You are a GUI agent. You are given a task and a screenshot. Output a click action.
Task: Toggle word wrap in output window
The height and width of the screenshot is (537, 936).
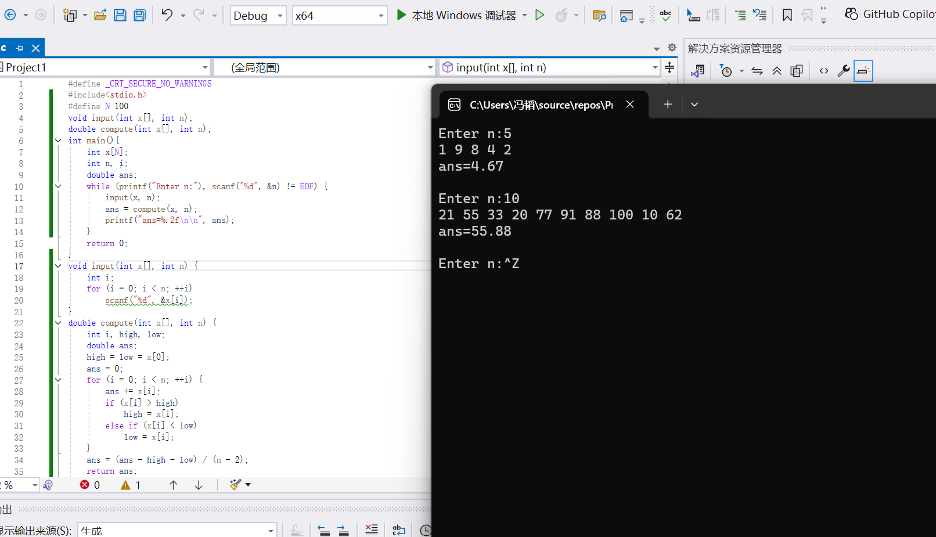[x=399, y=530]
